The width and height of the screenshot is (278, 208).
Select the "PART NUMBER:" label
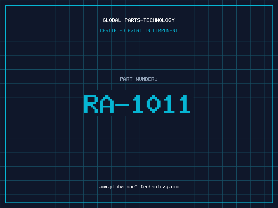[139, 79]
